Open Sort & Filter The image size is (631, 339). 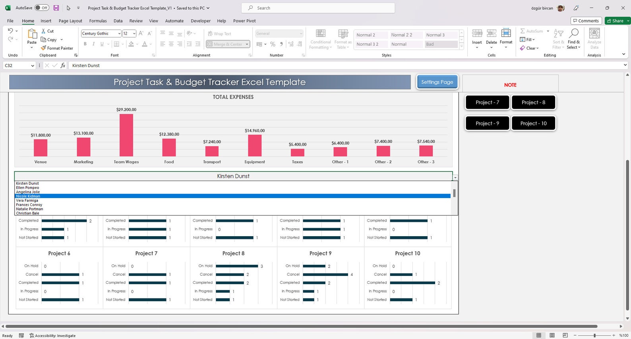click(x=558, y=39)
